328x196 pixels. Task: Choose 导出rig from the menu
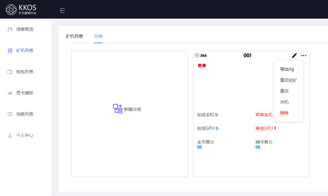click(287, 69)
